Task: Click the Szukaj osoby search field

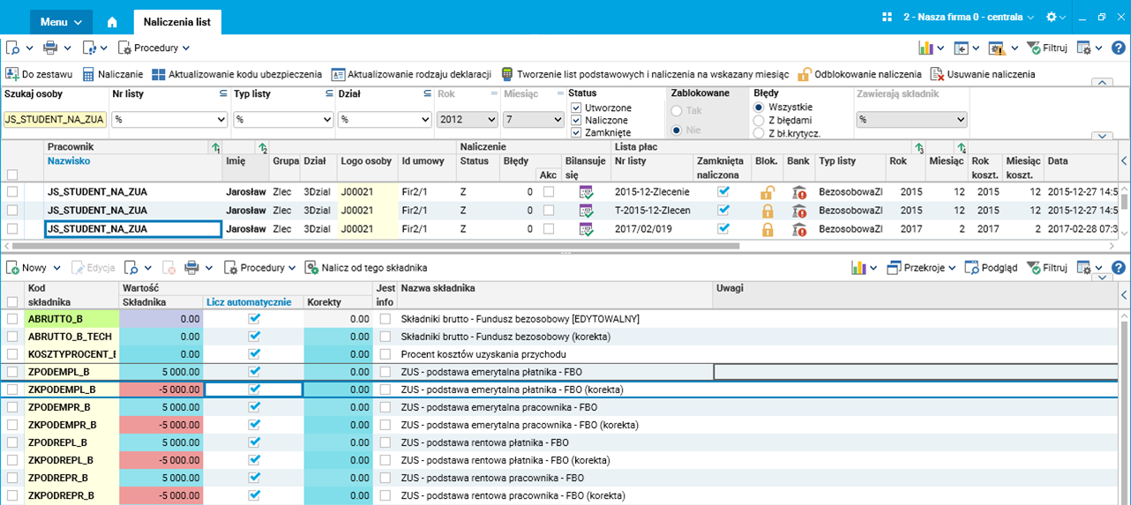Action: (x=55, y=119)
